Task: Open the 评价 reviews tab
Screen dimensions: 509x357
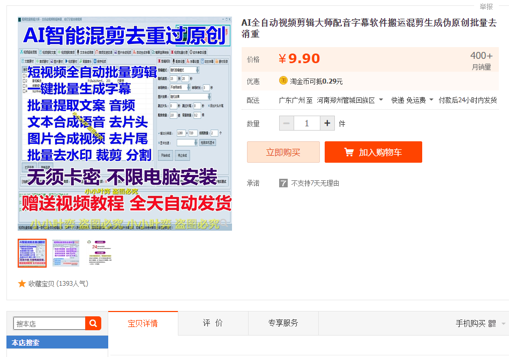Action: tap(213, 323)
